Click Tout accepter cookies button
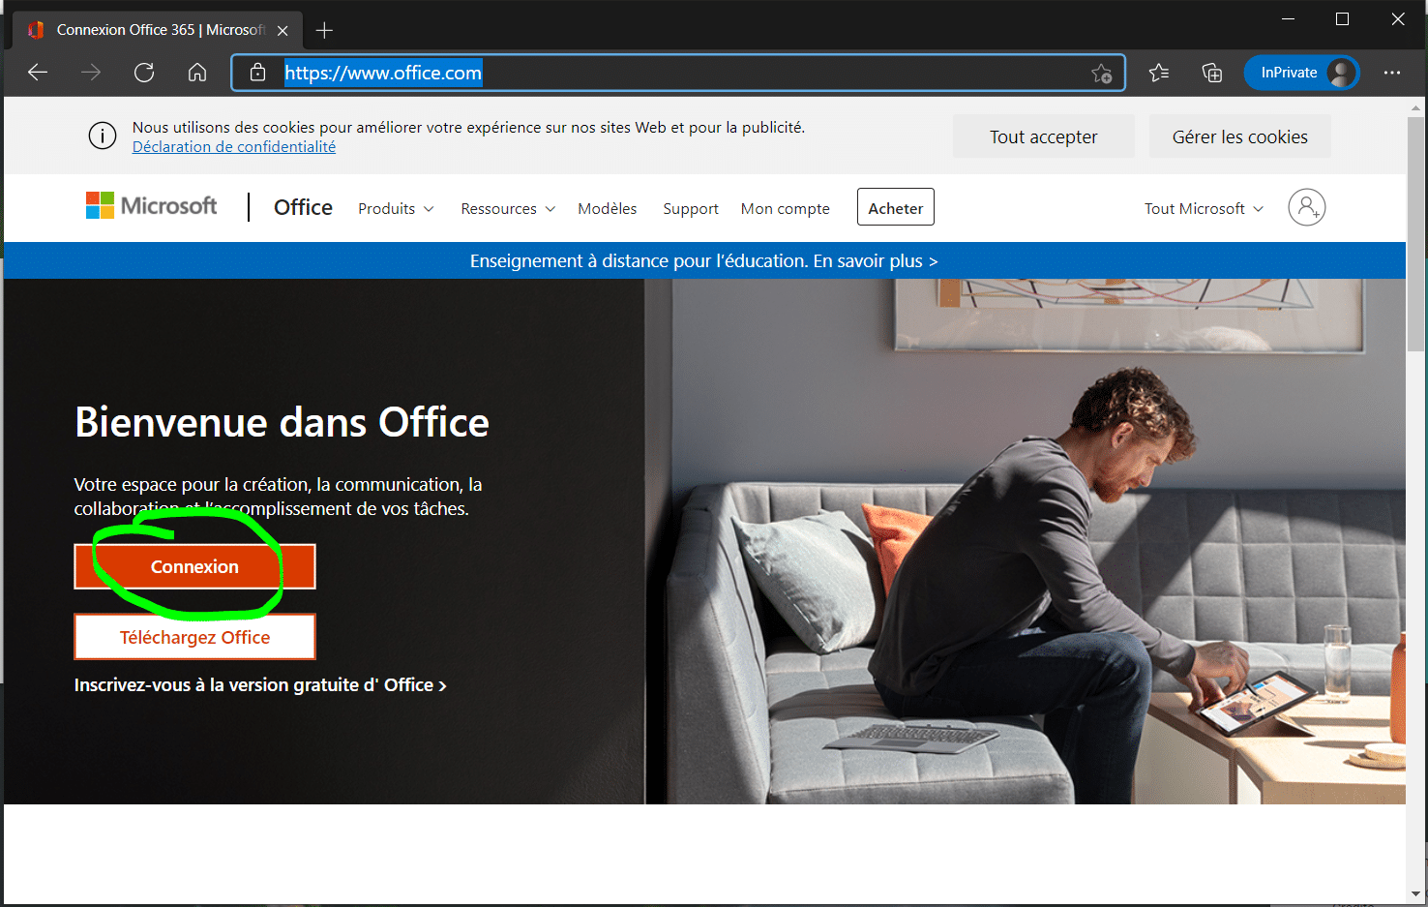The height and width of the screenshot is (907, 1428). coord(1043,136)
